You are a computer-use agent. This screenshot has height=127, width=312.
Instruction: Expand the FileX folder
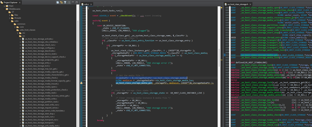[4, 6]
